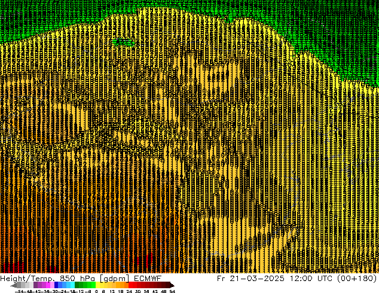Click the 'Height/Temp. 850 hPa [gdpm] ECMWF' title
This screenshot has width=379, height=293.
tap(81, 278)
